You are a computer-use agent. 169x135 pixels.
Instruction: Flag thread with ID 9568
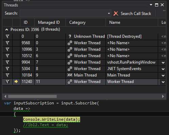(x=7, y=43)
